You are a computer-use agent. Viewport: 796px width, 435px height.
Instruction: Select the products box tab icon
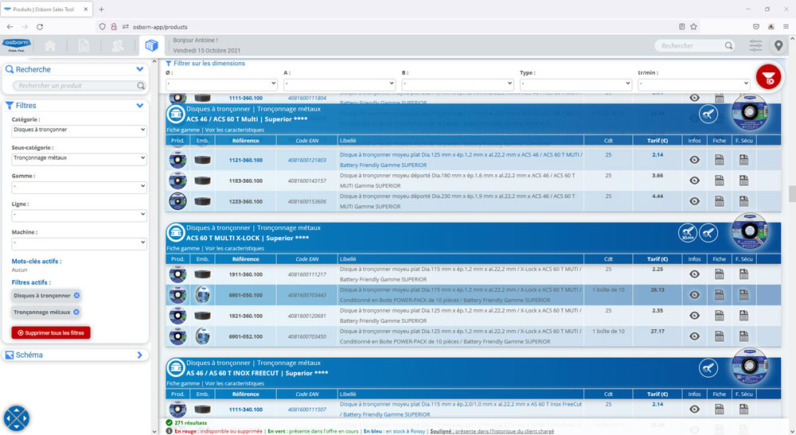151,45
